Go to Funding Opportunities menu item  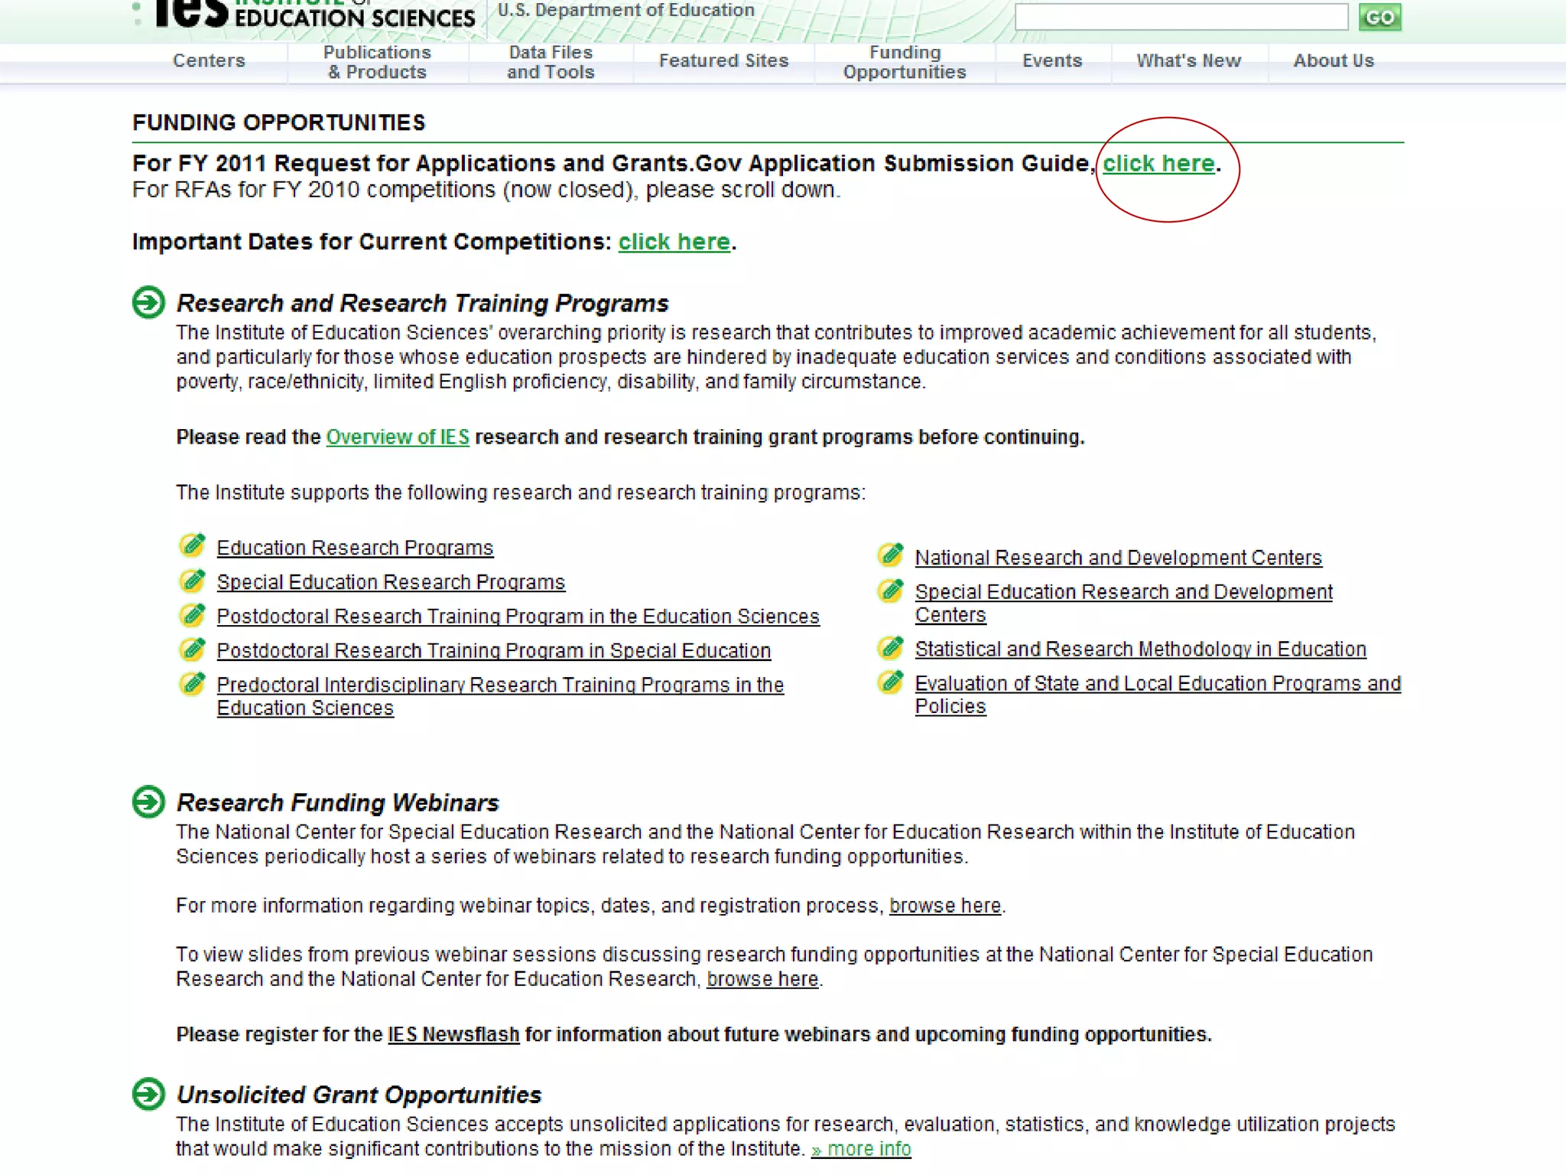pos(905,63)
